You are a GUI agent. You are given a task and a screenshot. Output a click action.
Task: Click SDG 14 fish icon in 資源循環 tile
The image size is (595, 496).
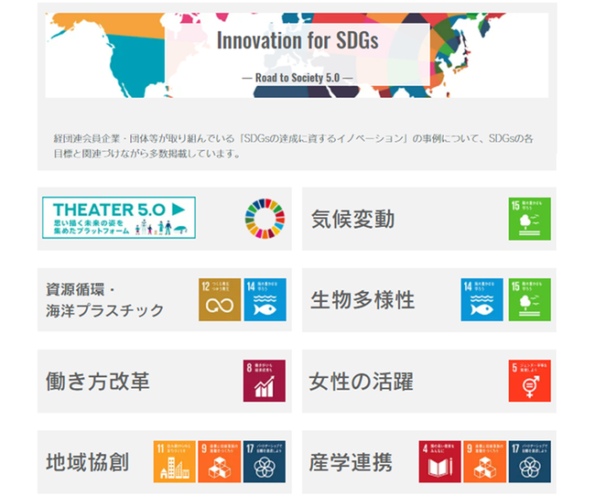265,299
